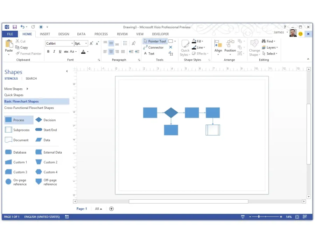
Task: Select the Text tool
Action: pos(149,53)
